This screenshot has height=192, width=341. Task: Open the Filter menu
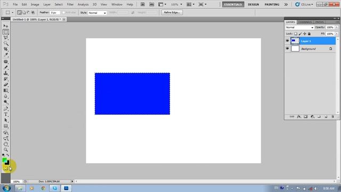70,4
